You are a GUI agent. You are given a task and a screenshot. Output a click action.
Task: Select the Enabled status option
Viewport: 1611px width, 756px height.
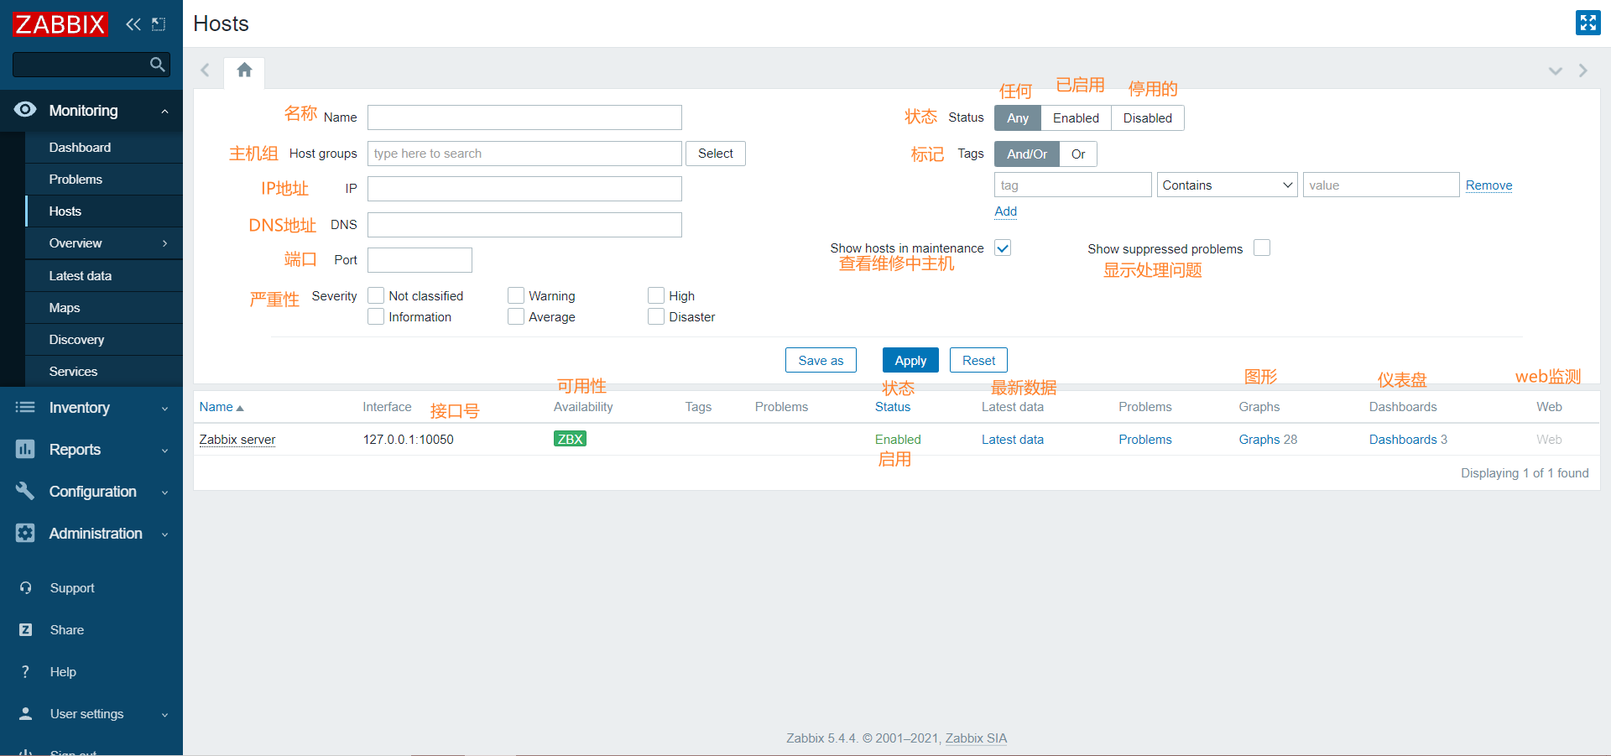tap(1076, 118)
